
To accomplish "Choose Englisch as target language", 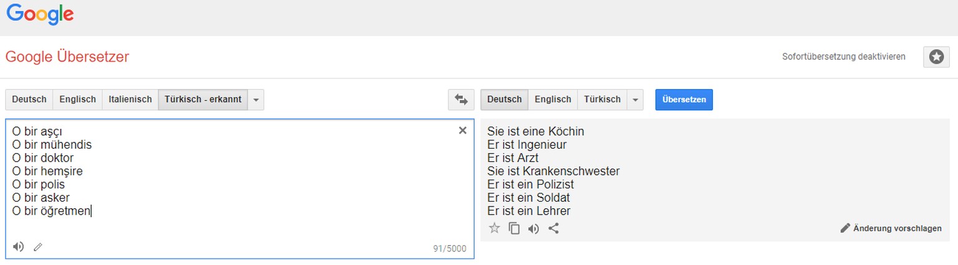I will (553, 100).
